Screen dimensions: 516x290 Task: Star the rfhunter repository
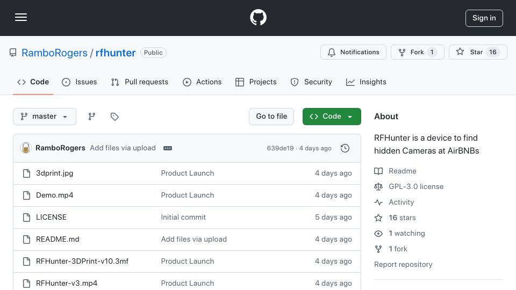click(478, 52)
